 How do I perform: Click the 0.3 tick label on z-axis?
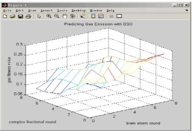coord(19,44)
